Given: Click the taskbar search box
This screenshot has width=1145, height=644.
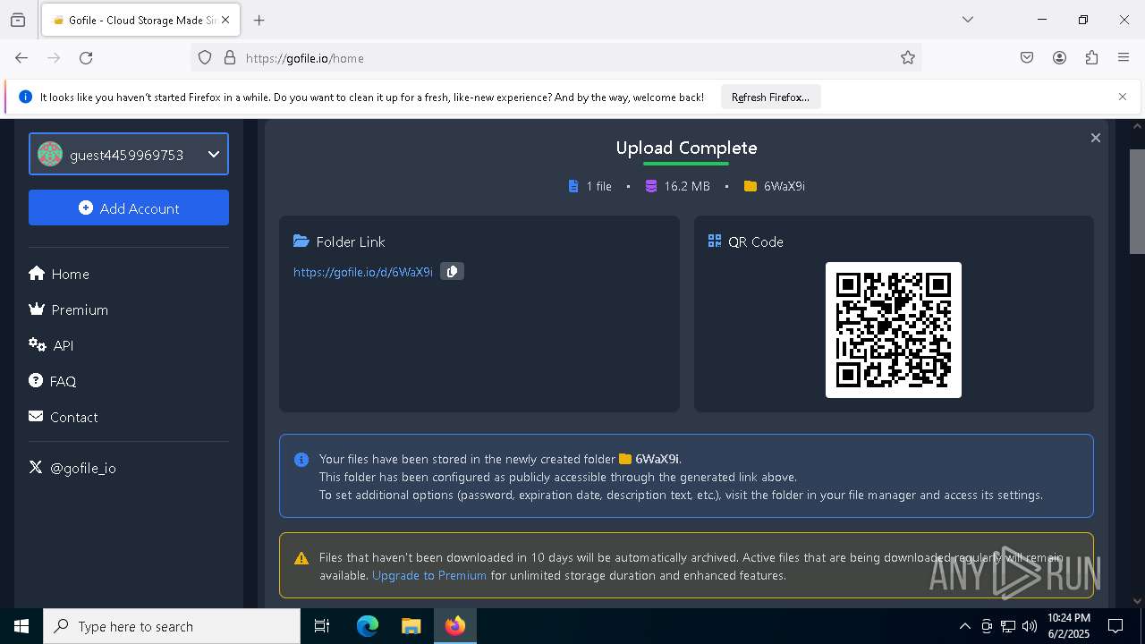Looking at the screenshot, I should [172, 626].
